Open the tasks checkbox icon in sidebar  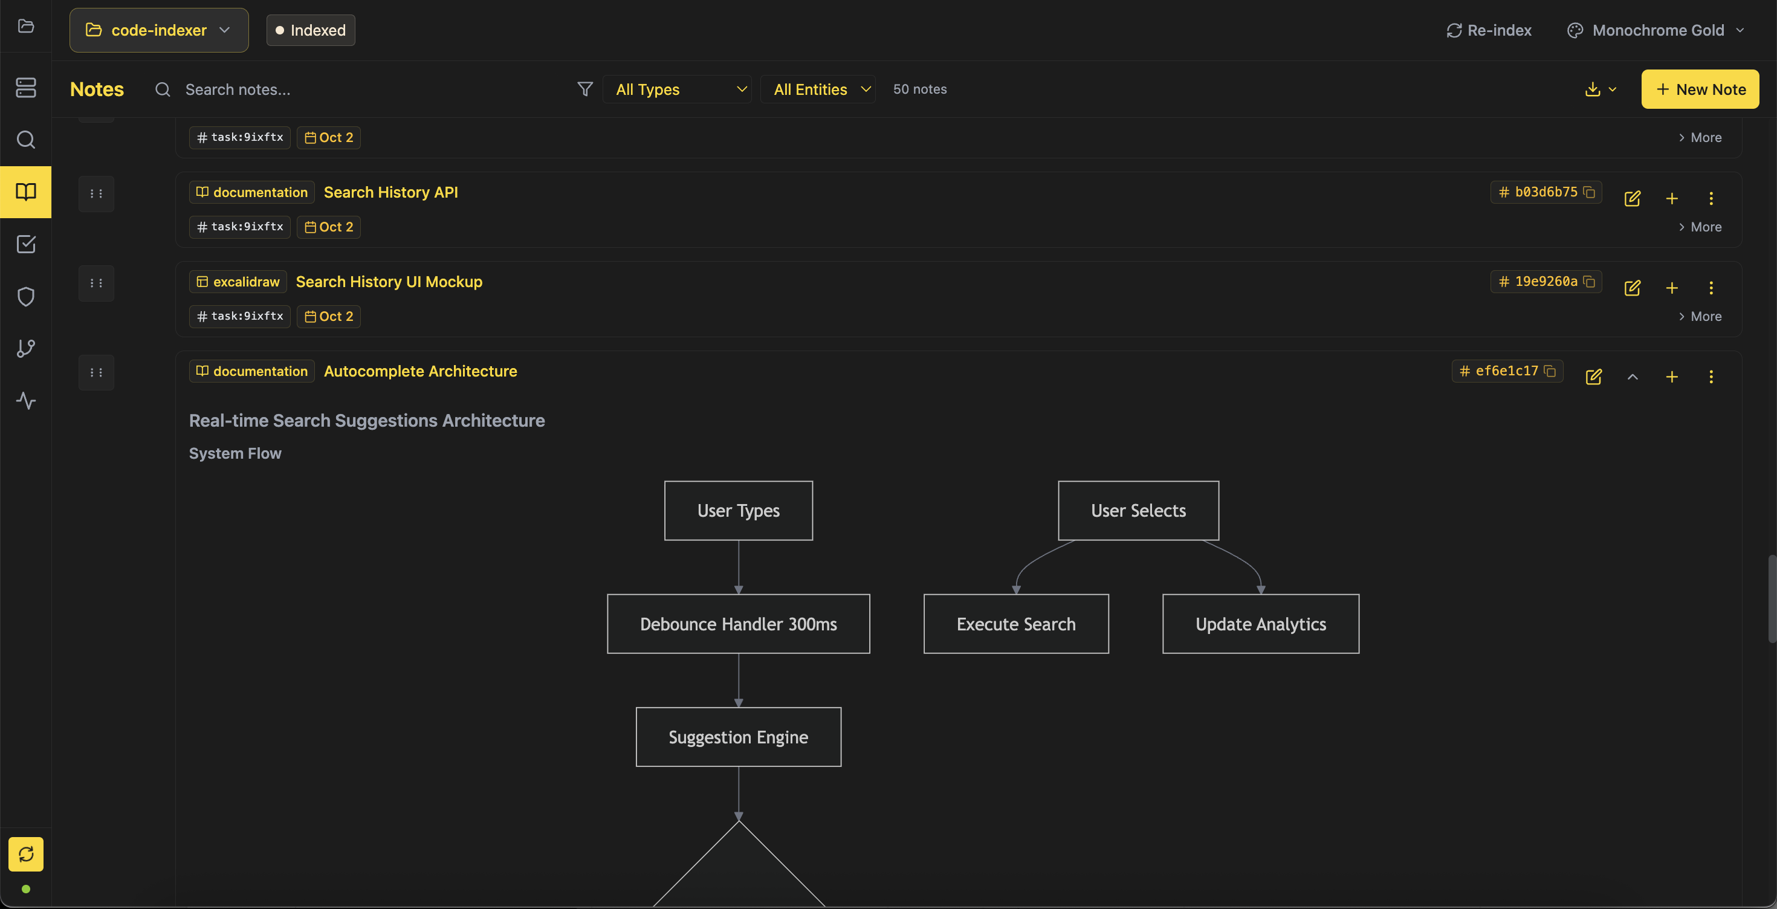pos(25,244)
